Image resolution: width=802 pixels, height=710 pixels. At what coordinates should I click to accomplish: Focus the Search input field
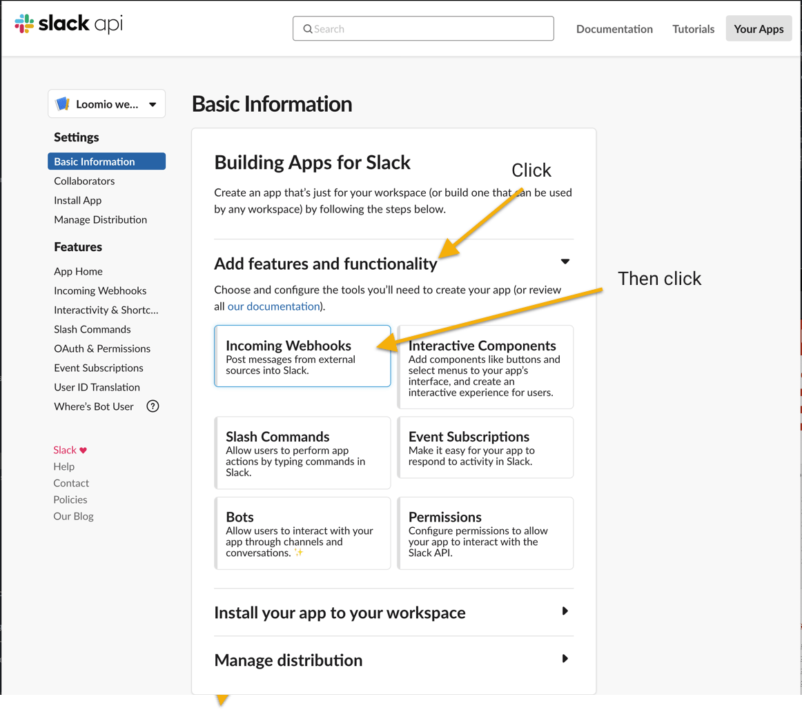pos(423,28)
